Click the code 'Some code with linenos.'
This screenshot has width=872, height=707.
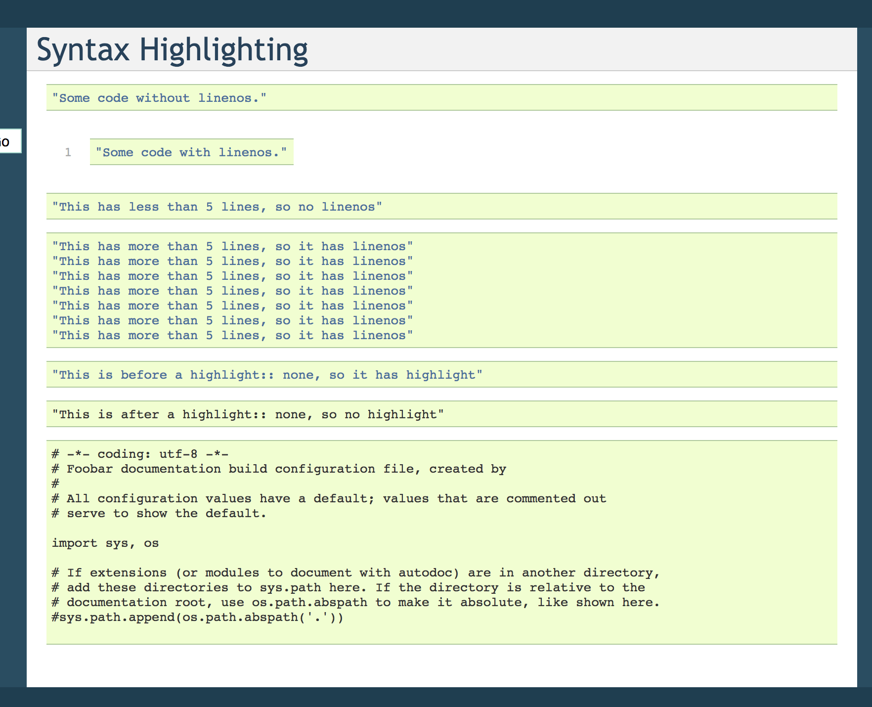[x=191, y=152]
